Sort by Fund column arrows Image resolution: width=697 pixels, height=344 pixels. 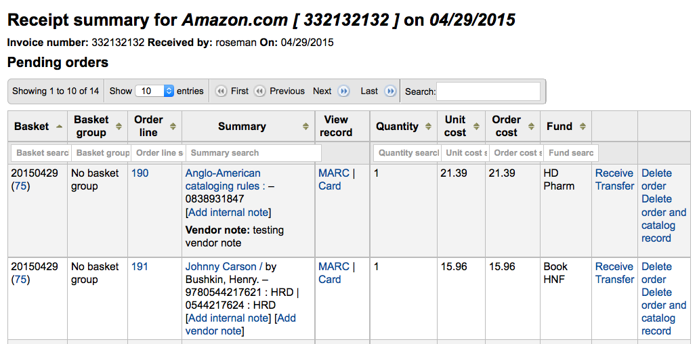[583, 127]
